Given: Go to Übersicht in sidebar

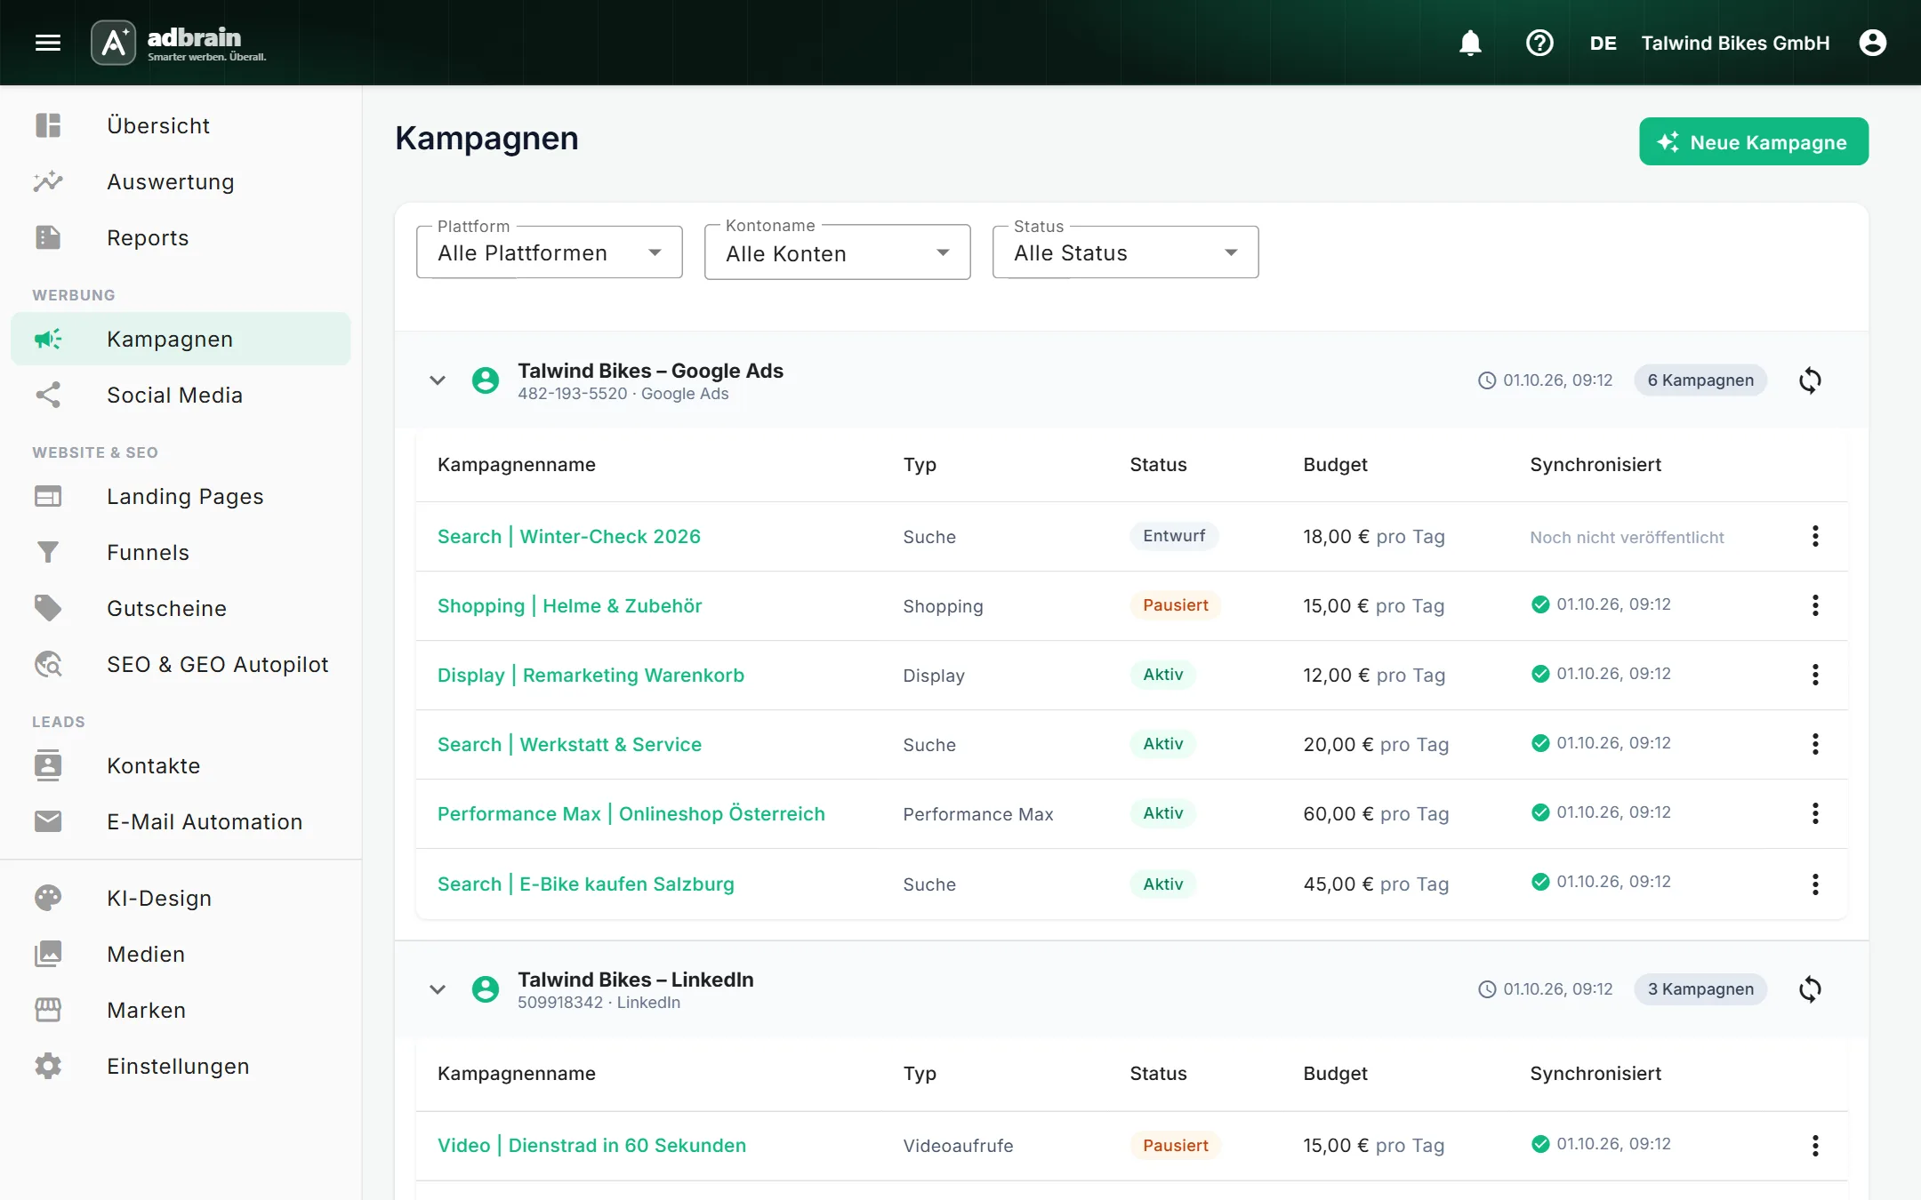Looking at the screenshot, I should 181,125.
